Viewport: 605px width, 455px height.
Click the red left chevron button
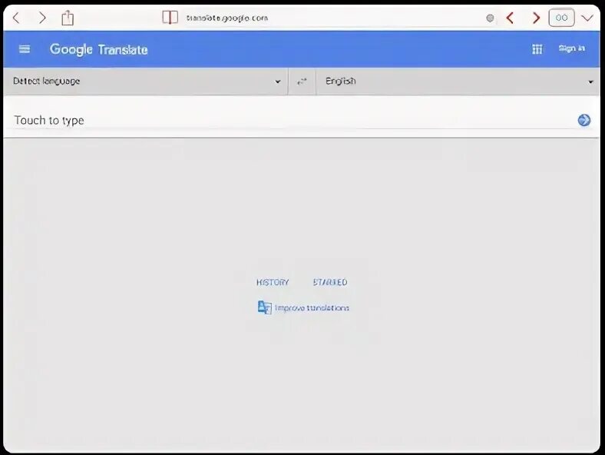(x=510, y=18)
